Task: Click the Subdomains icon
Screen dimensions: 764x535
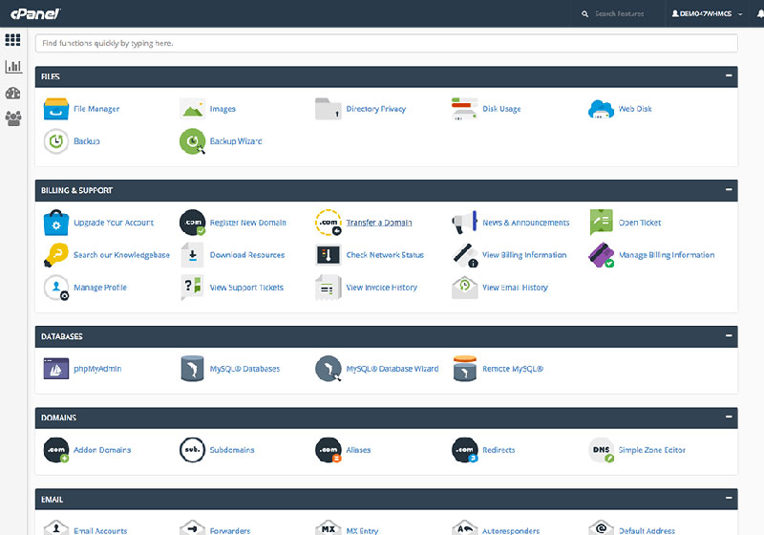Action: pos(193,450)
